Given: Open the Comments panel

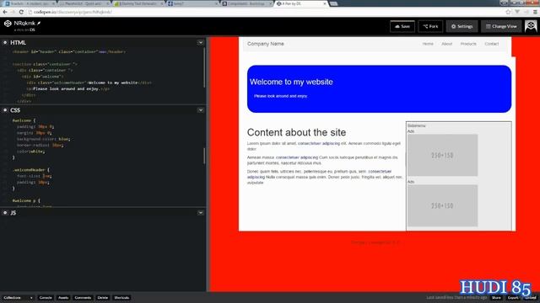Looking at the screenshot, I should tap(83, 298).
